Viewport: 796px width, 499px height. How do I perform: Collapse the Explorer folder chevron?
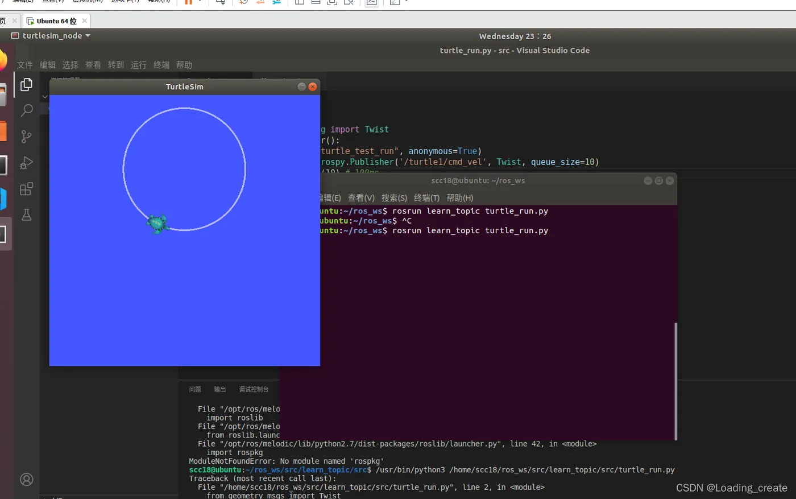pos(45,97)
